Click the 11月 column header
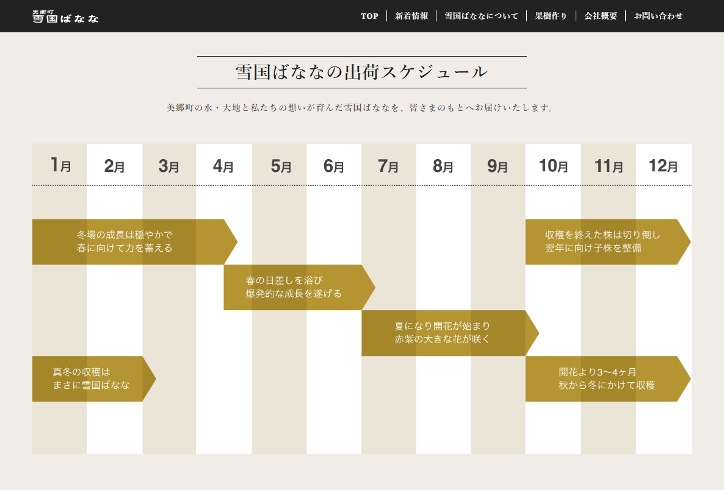The height and width of the screenshot is (490, 724). click(x=609, y=165)
